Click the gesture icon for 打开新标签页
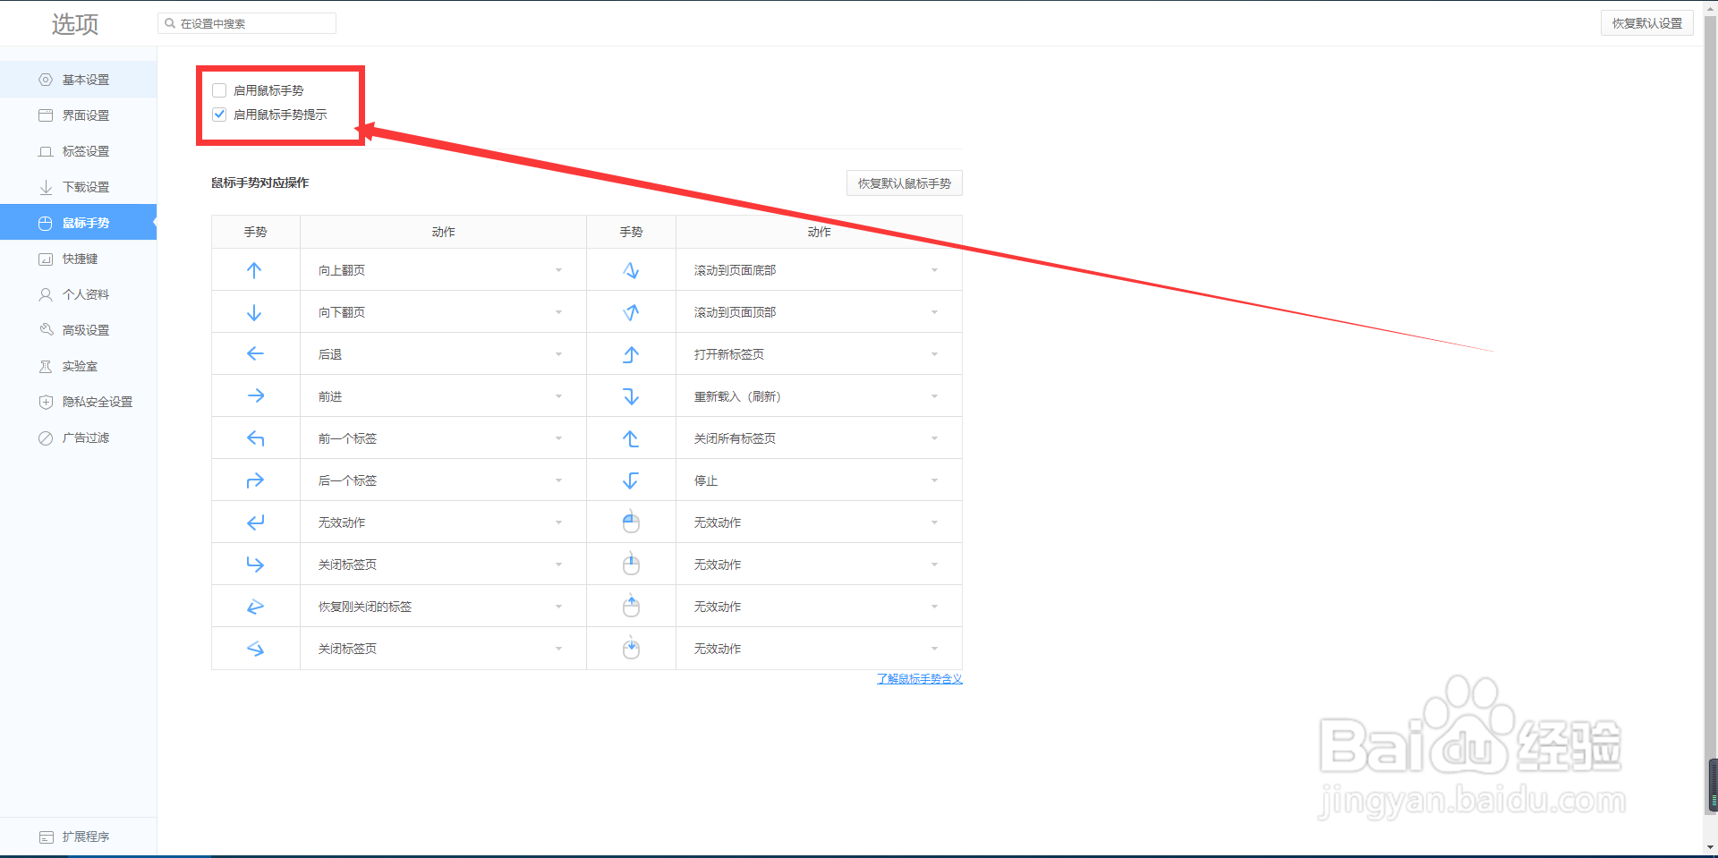The width and height of the screenshot is (1718, 858). tap(631, 354)
